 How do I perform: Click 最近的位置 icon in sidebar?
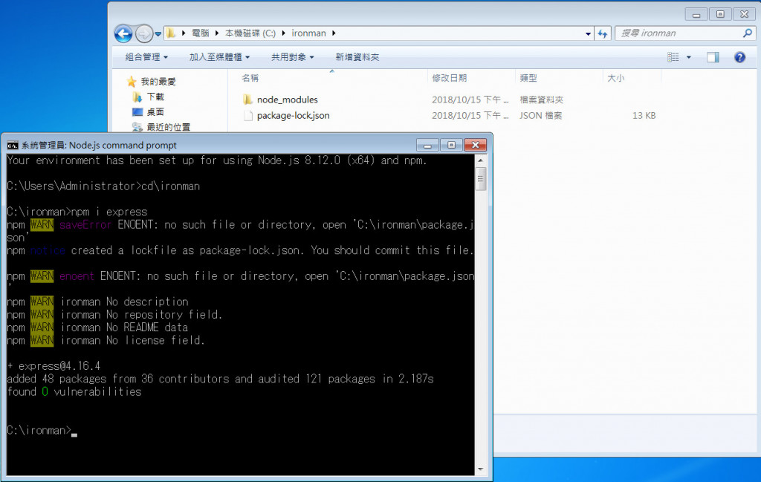coord(137,127)
